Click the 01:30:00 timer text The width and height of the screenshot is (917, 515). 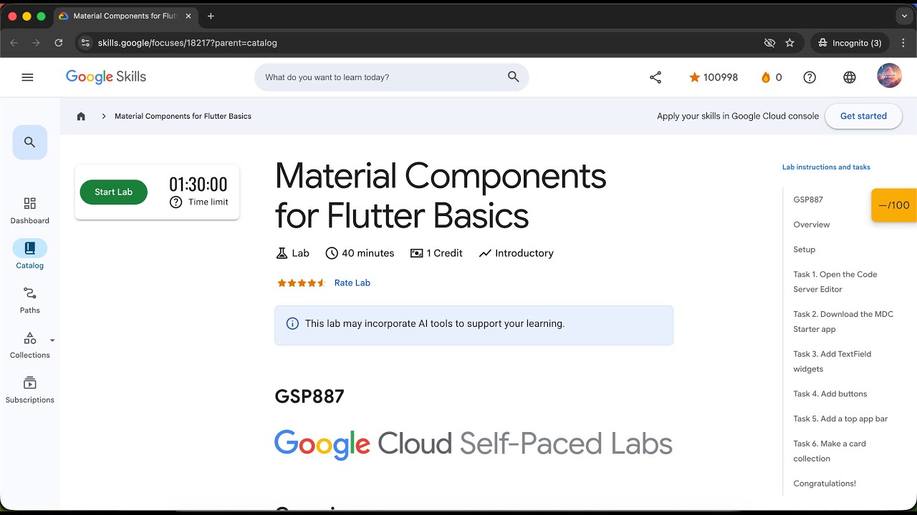coord(198,185)
